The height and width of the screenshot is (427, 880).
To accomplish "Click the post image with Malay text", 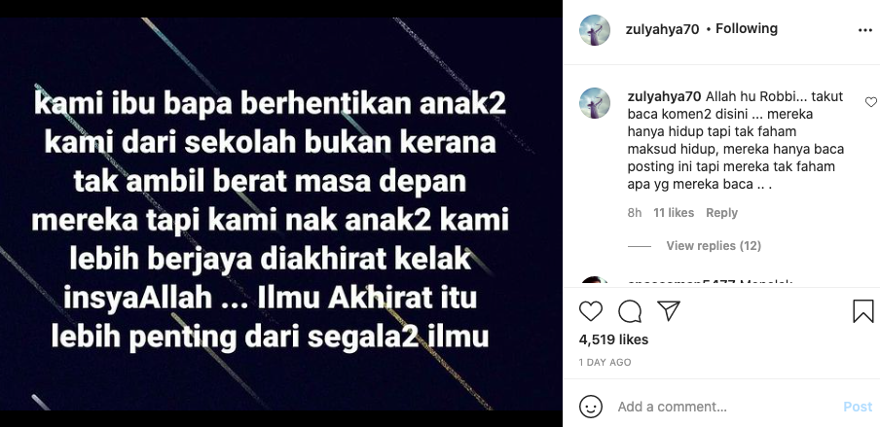I will tap(281, 214).
